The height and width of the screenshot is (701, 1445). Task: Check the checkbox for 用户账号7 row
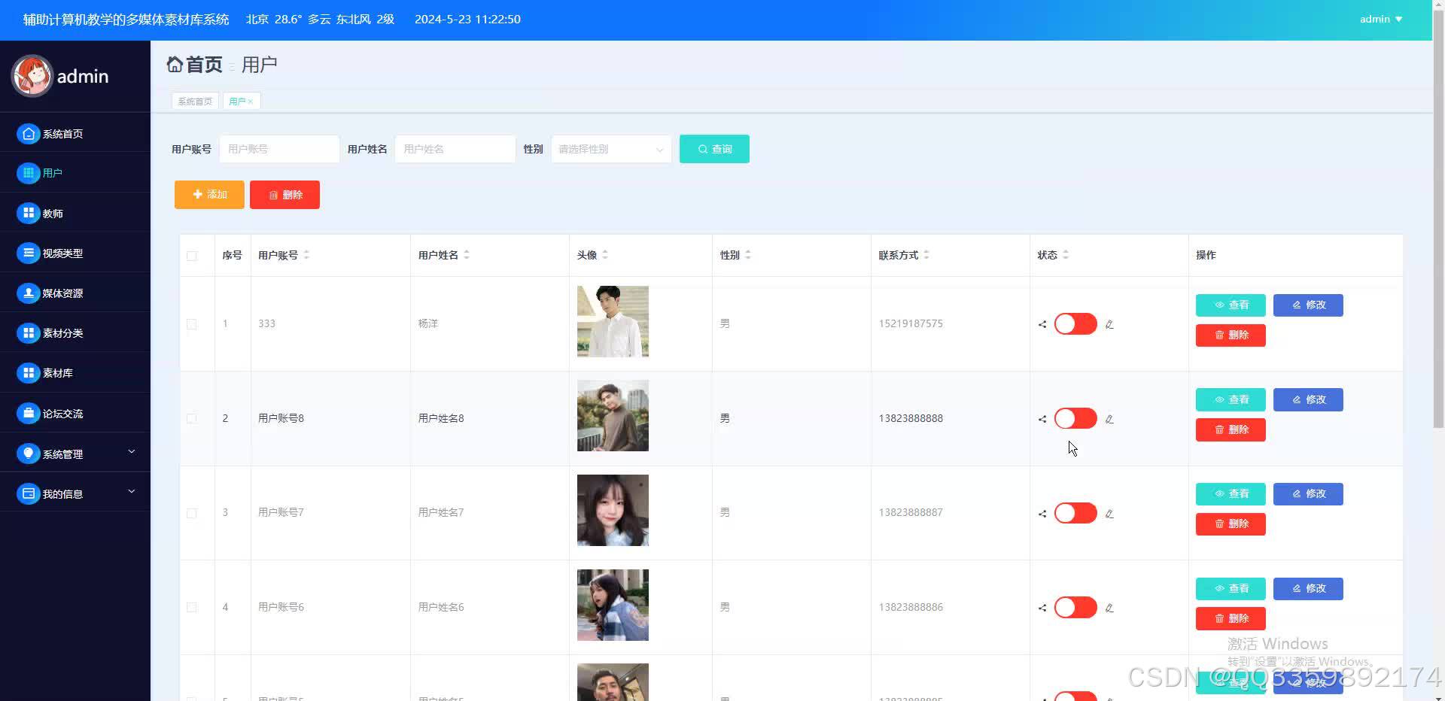pyautogui.click(x=192, y=513)
